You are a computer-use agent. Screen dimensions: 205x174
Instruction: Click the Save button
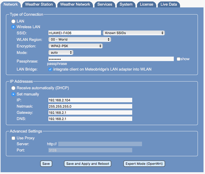point(46,164)
